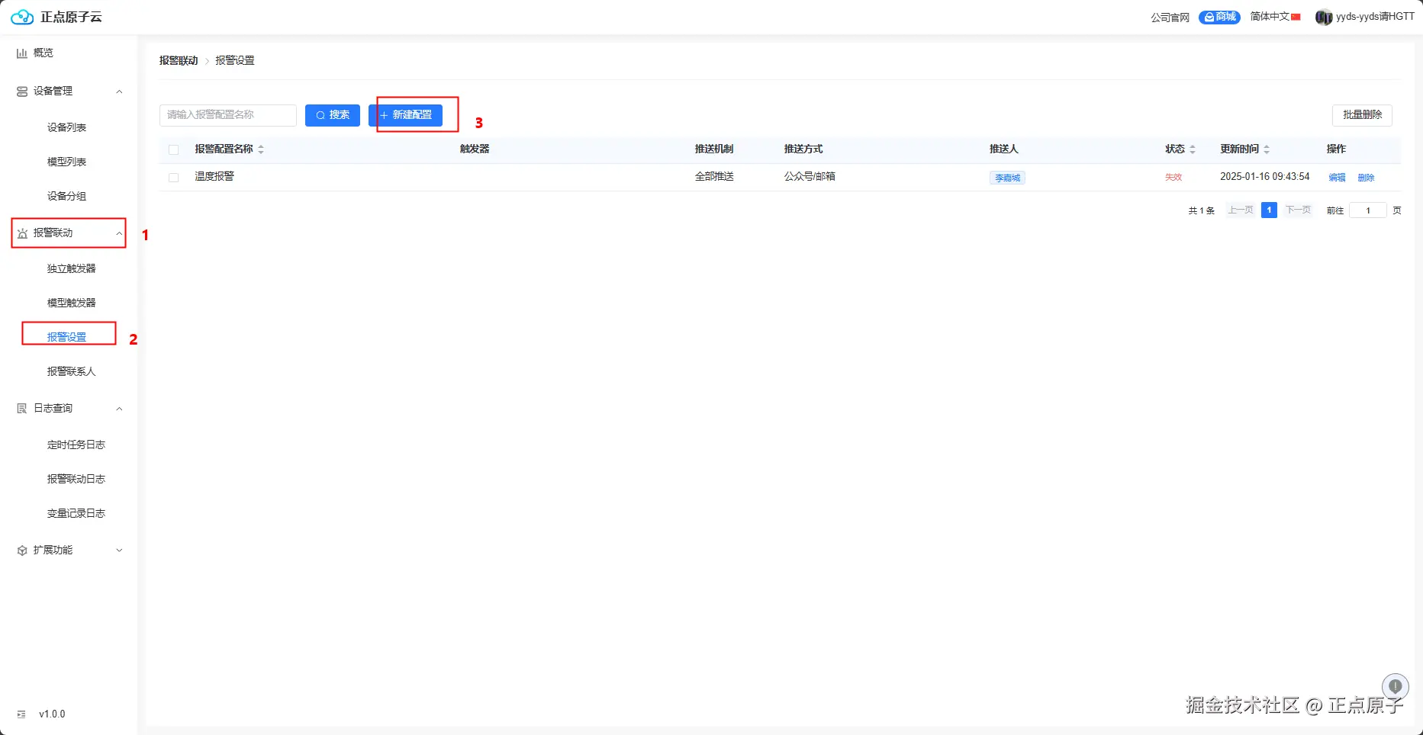
Task: Open 报警联系人 in the sidebar
Action: [72, 372]
